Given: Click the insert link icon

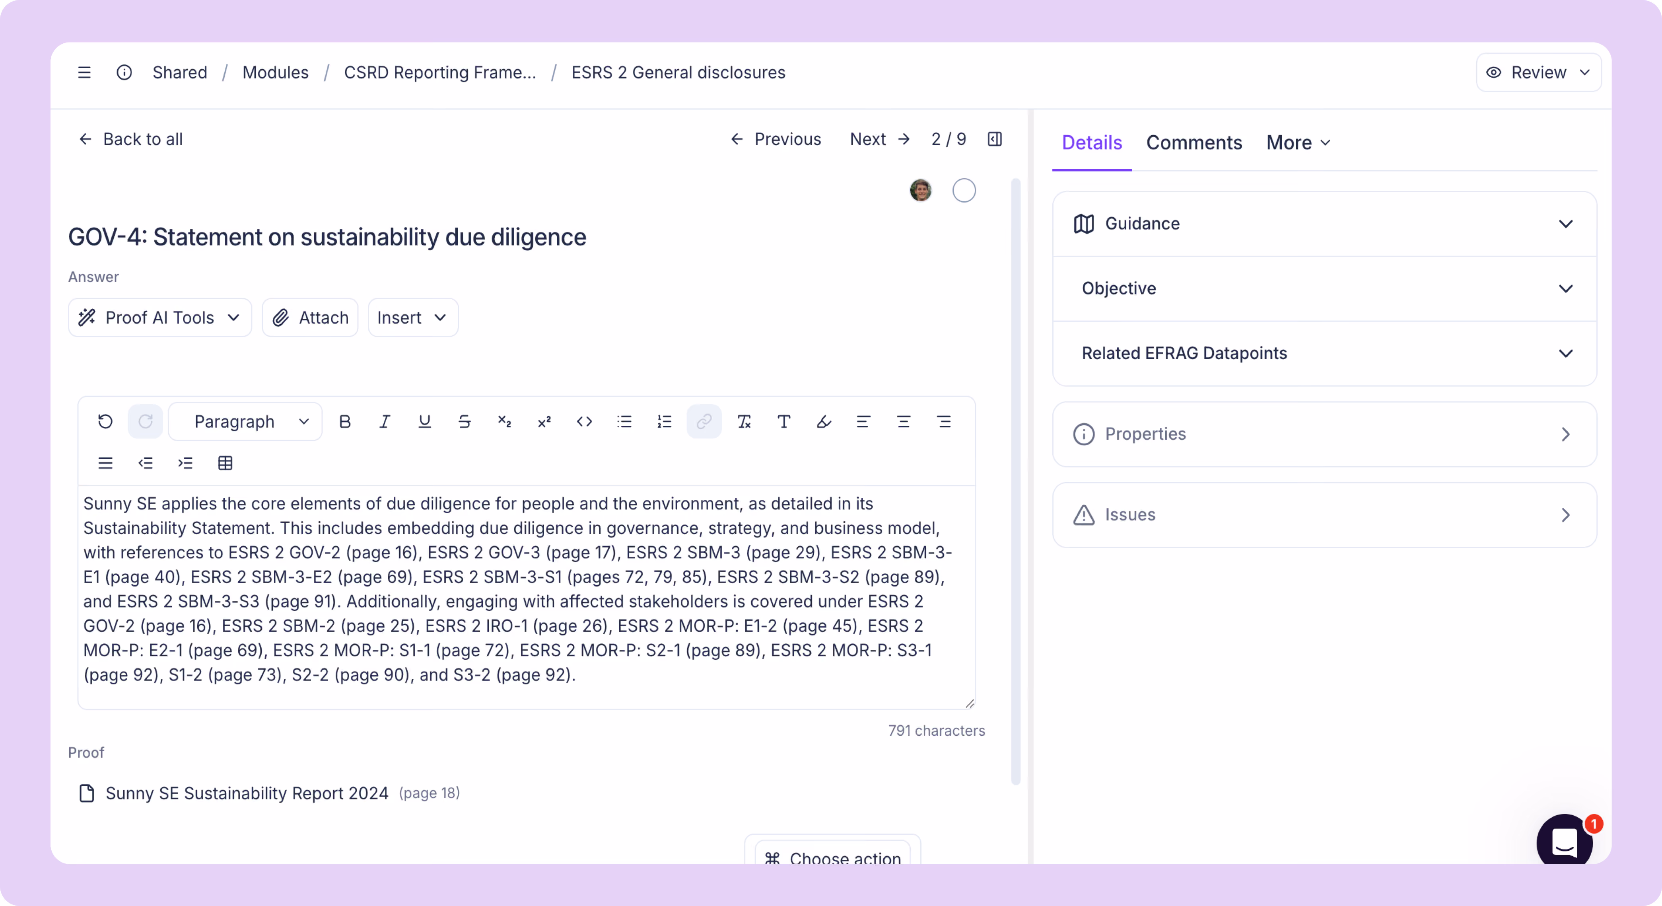Looking at the screenshot, I should point(704,421).
